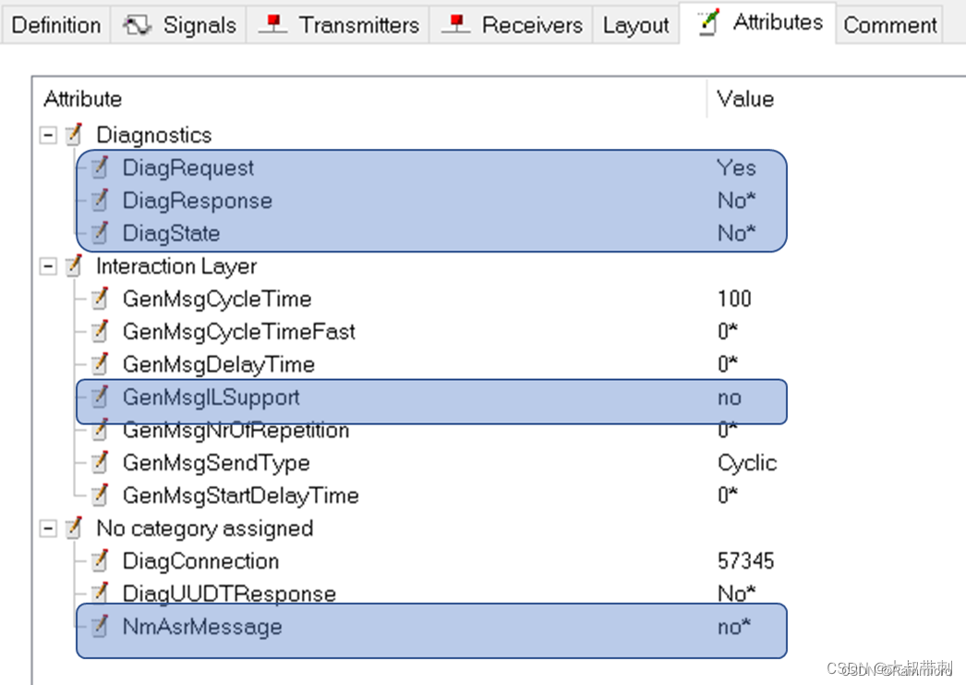Select the GenMsgNrOfRepetition attribute
Viewport: 966px width, 685px height.
tap(235, 430)
